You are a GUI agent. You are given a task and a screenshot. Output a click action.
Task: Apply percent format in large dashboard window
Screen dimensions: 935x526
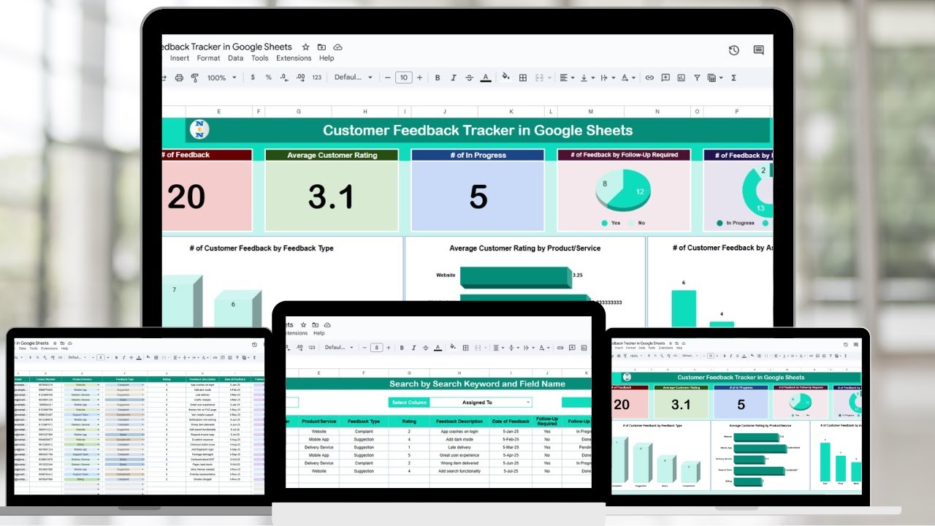(268, 77)
